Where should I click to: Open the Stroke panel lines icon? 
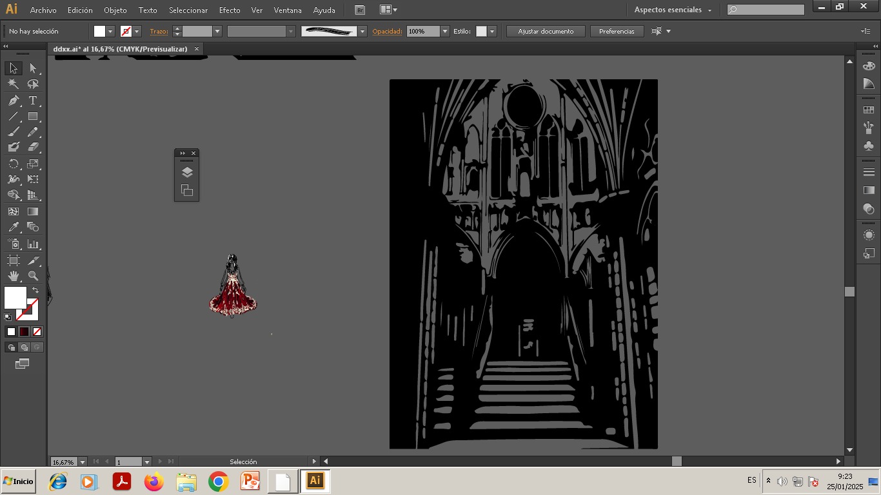pyautogui.click(x=869, y=172)
